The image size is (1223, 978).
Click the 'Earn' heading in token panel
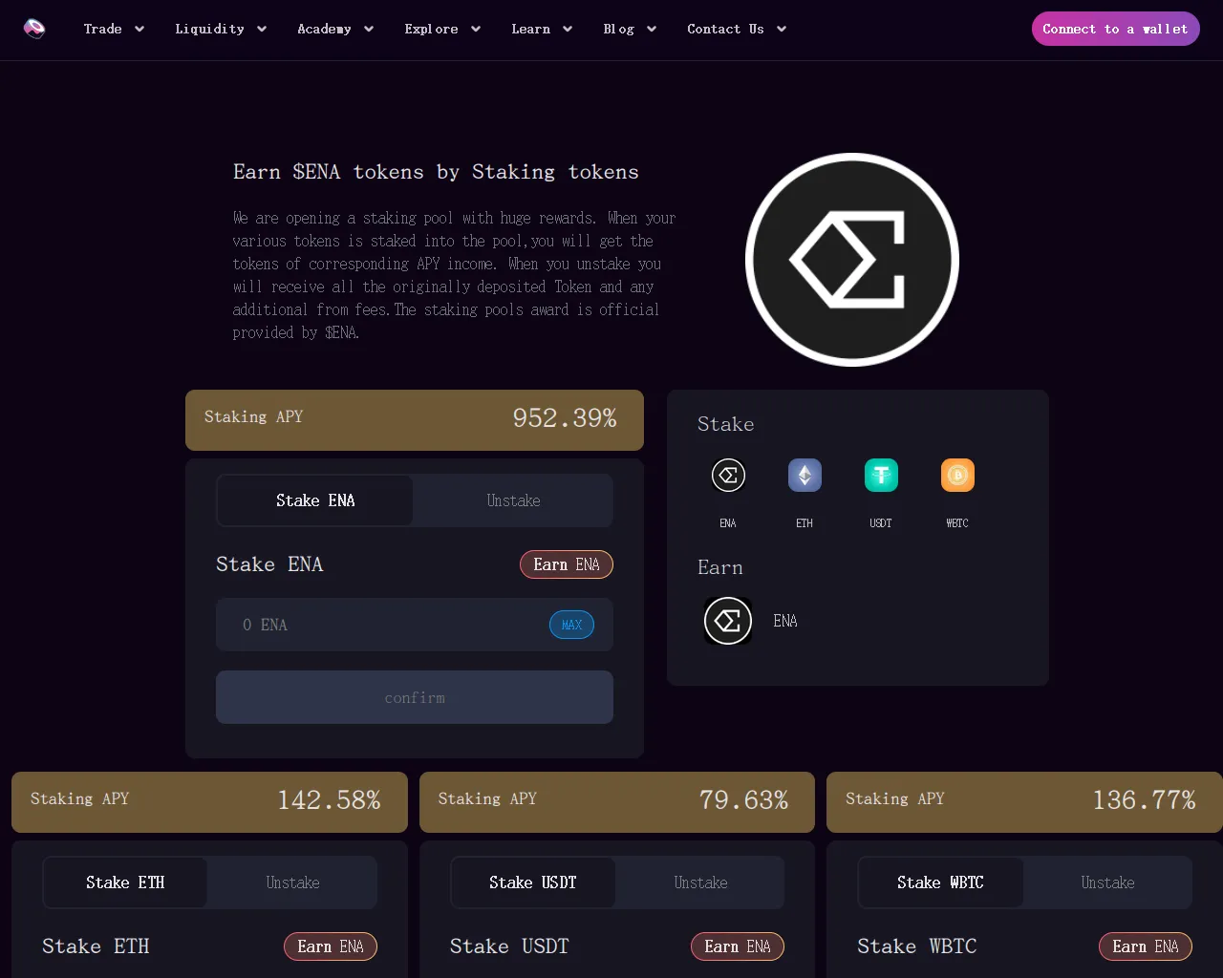click(720, 567)
